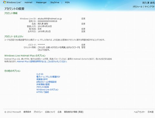Click 変更 next to パスワード

click(x=83, y=45)
